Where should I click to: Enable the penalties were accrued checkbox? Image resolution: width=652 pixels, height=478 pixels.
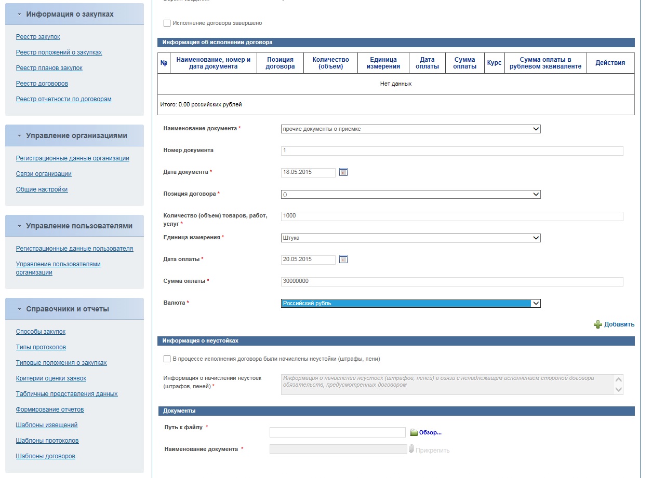point(167,359)
